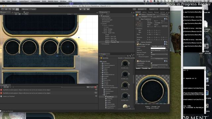Pause the game with the Pause button
The width and height of the screenshot is (212, 119).
84,9
